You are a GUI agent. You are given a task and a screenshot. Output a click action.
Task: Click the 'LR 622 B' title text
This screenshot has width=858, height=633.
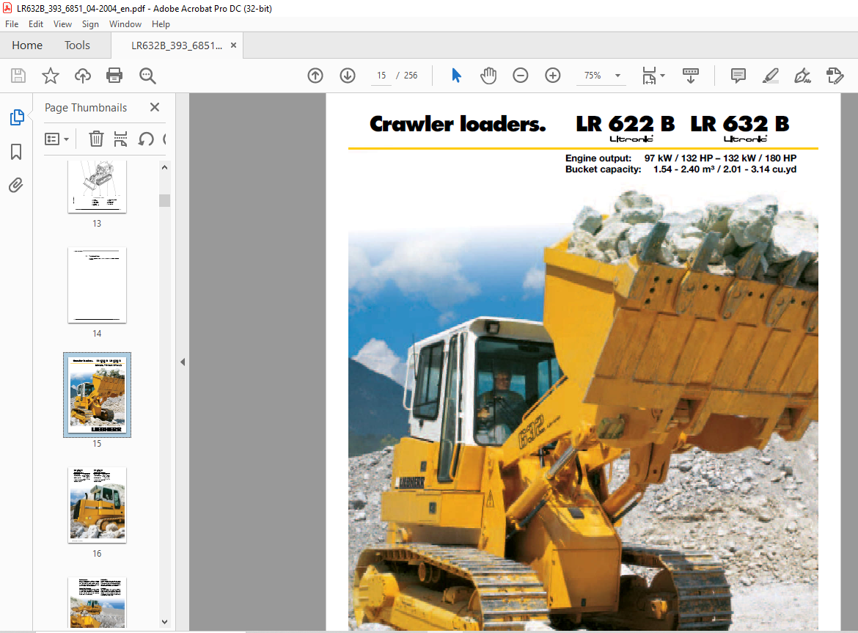[625, 124]
